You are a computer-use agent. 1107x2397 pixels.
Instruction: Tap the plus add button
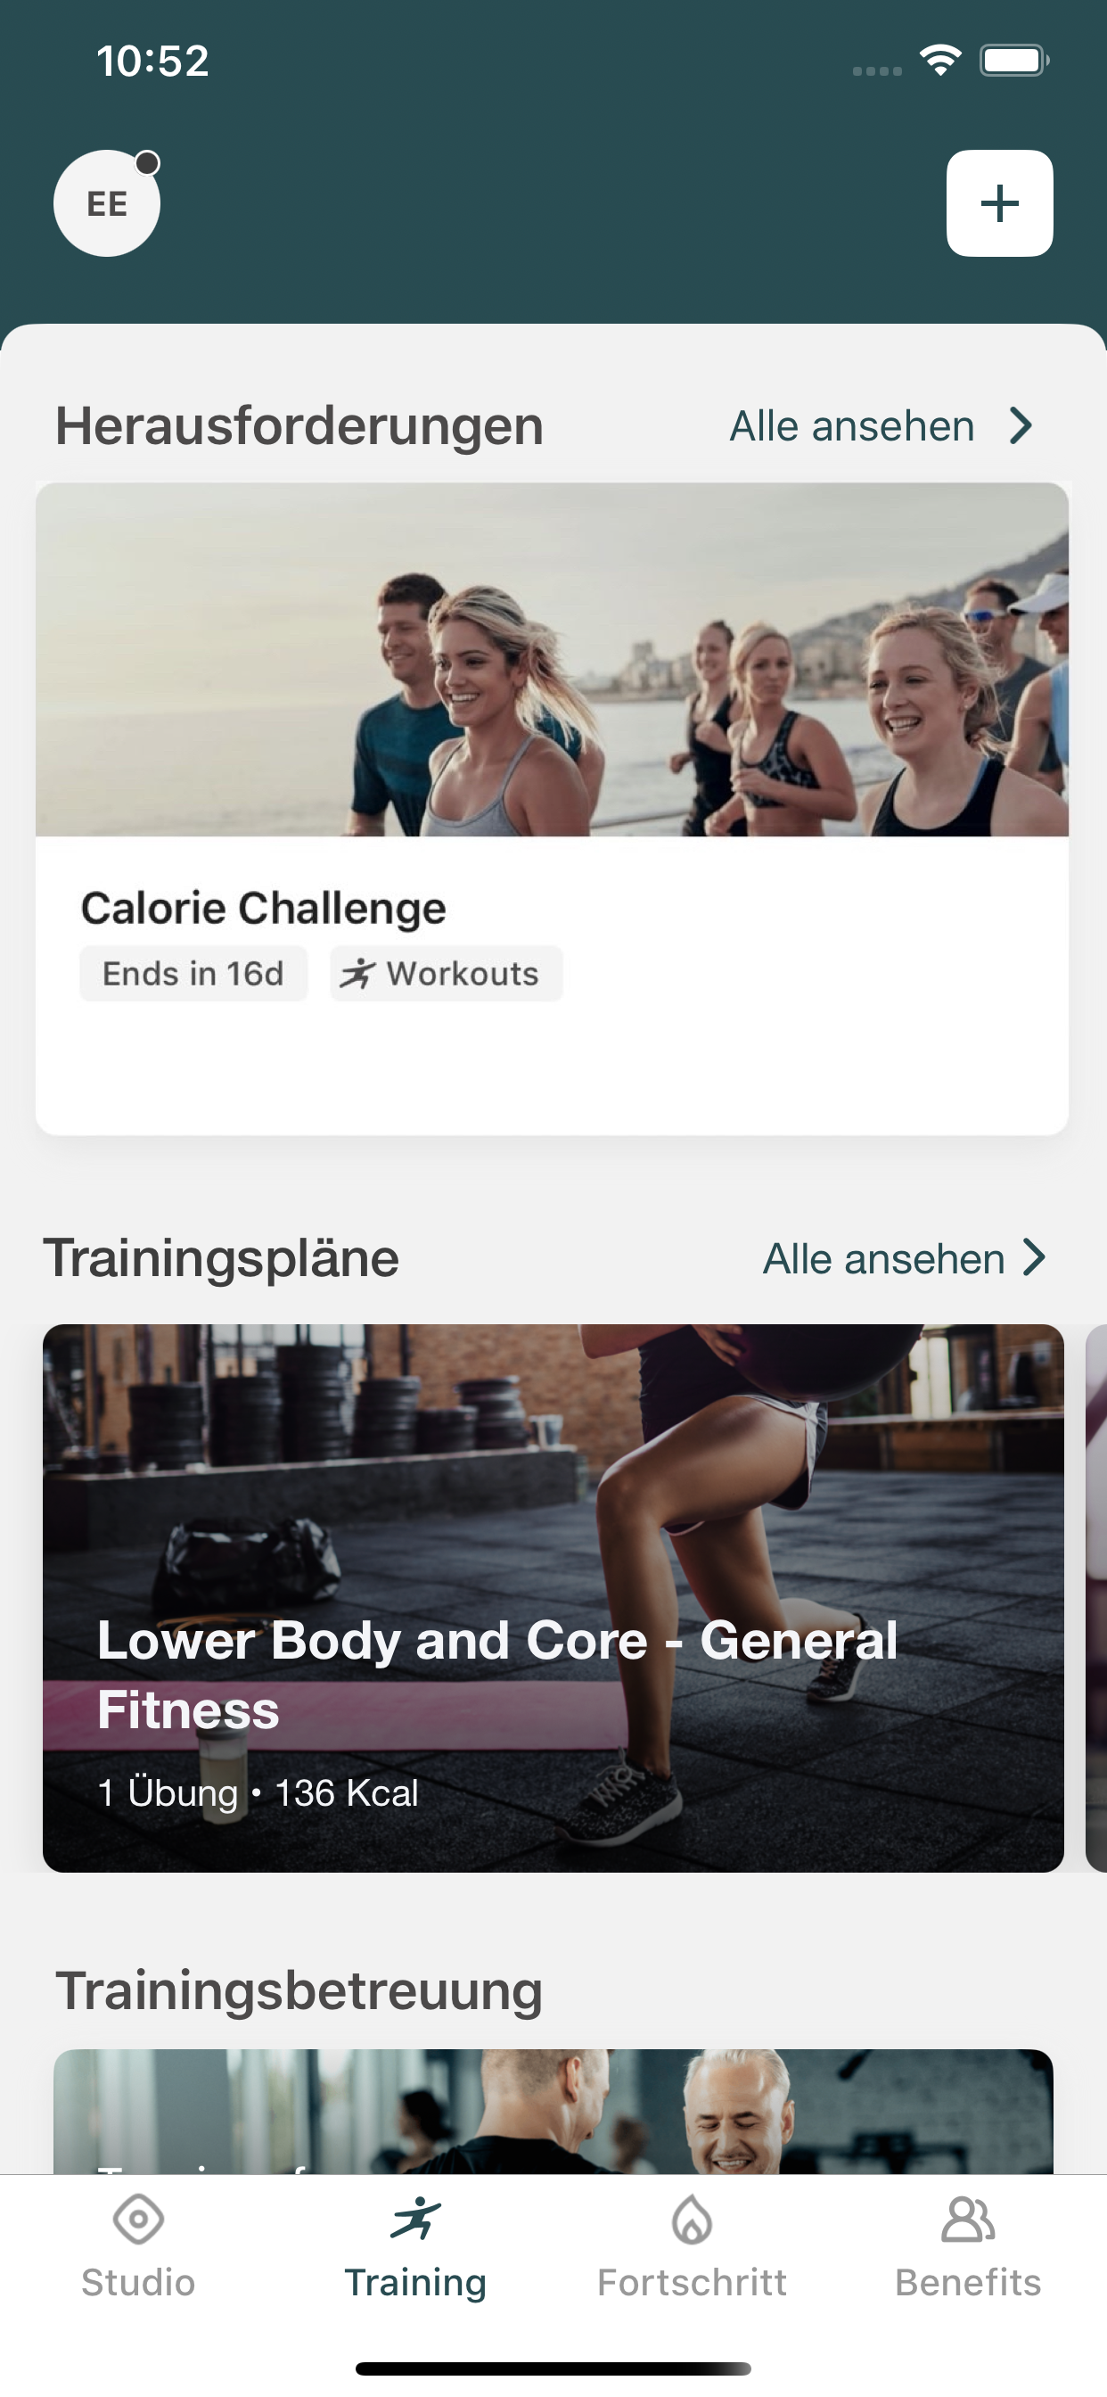pos(999,202)
